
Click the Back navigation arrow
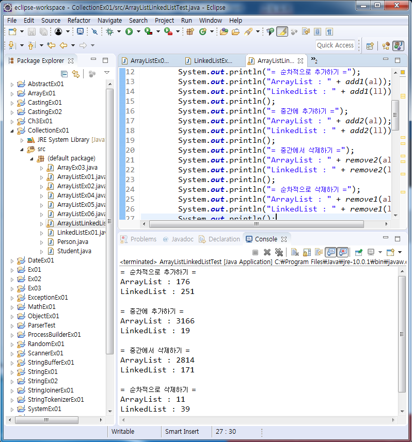pos(64,45)
